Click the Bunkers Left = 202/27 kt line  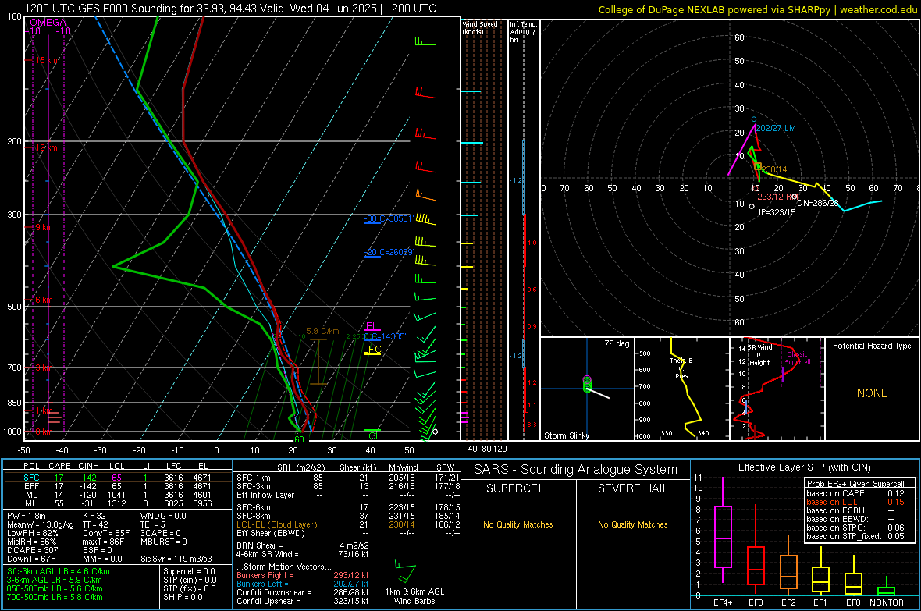tap(303, 584)
